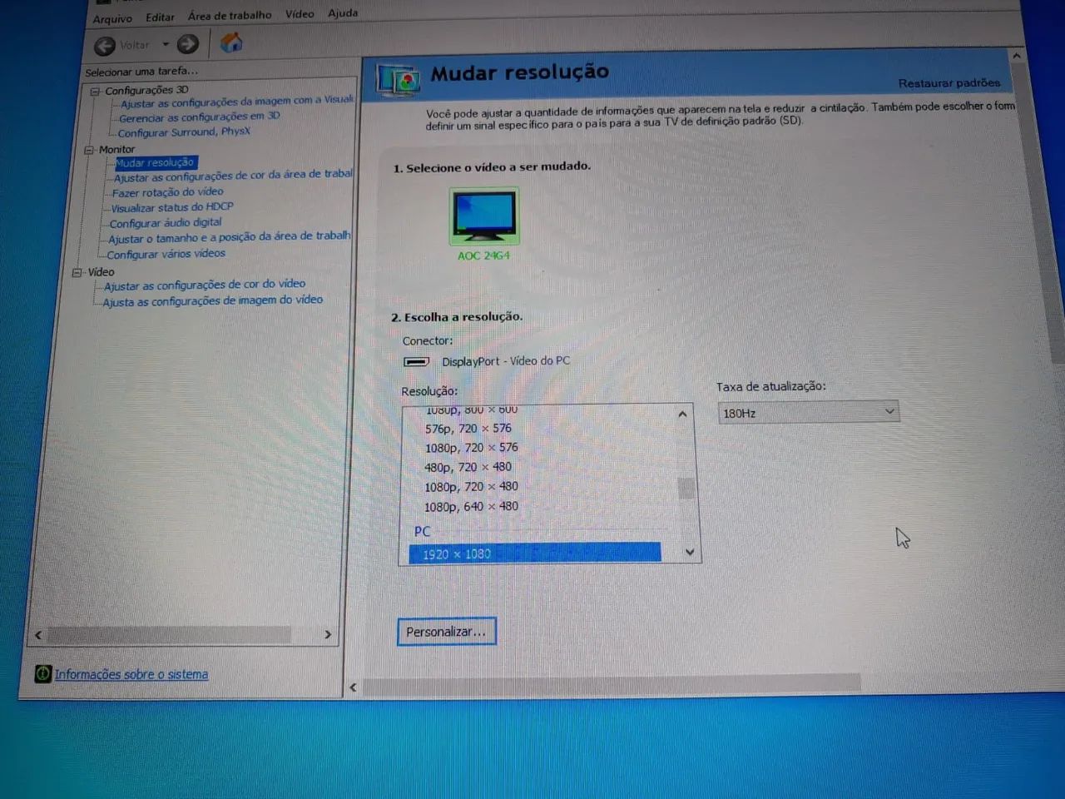Open Gerenciar as configurações em 3D
The width and height of the screenshot is (1065, 799).
200,117
